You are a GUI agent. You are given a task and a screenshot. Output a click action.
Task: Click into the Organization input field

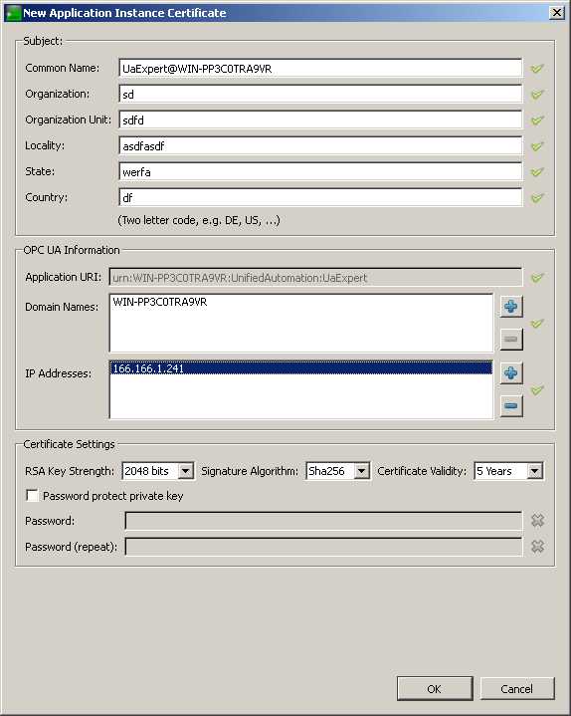pyautogui.click(x=320, y=94)
